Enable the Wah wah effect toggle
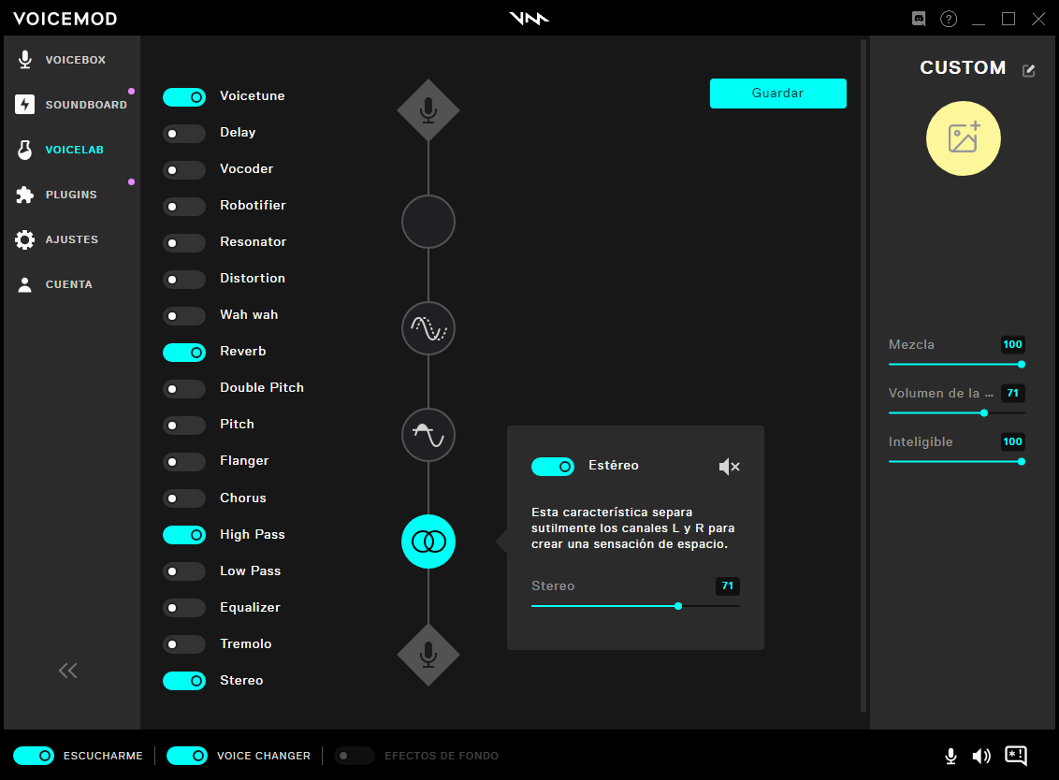Viewport: 1059px width, 780px height. (x=184, y=316)
